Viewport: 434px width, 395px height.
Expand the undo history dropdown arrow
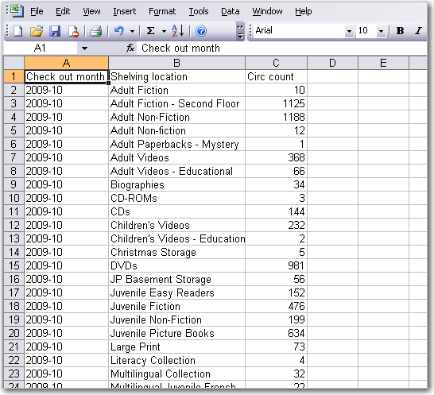(132, 31)
